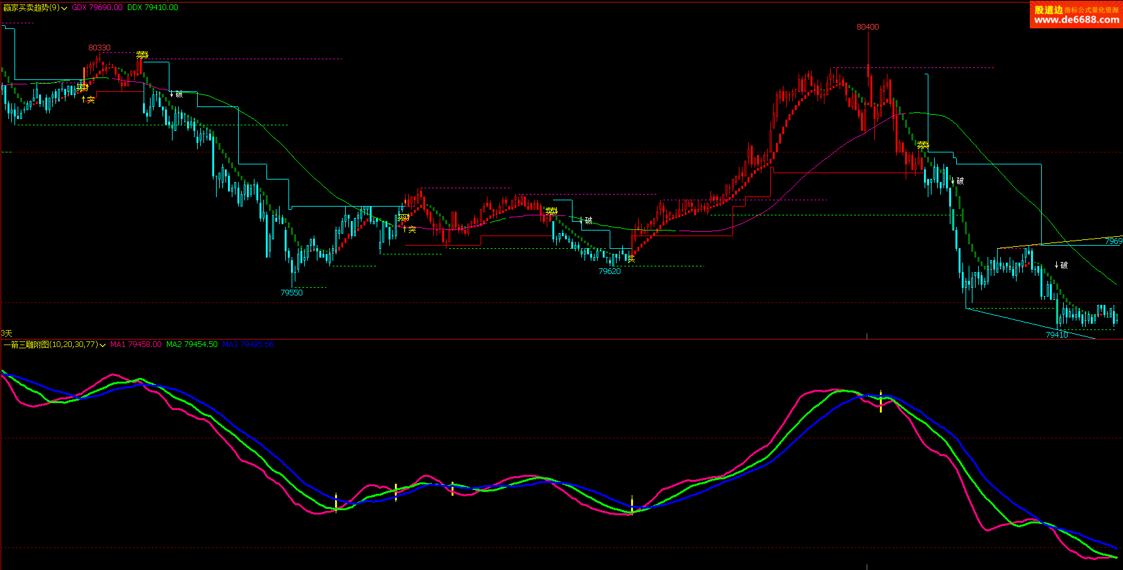This screenshot has width=1123, height=570.
Task: Click the 80400 peak price label
Action: click(x=867, y=27)
